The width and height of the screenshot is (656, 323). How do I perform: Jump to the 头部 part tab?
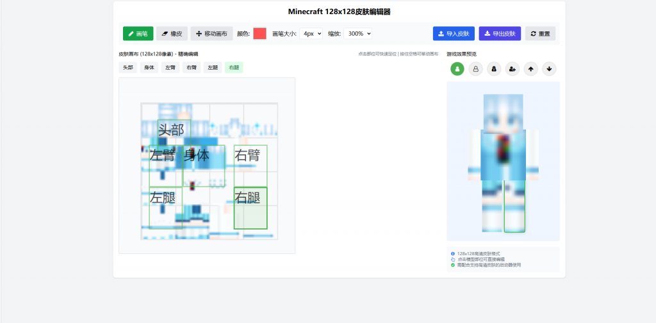coord(128,67)
